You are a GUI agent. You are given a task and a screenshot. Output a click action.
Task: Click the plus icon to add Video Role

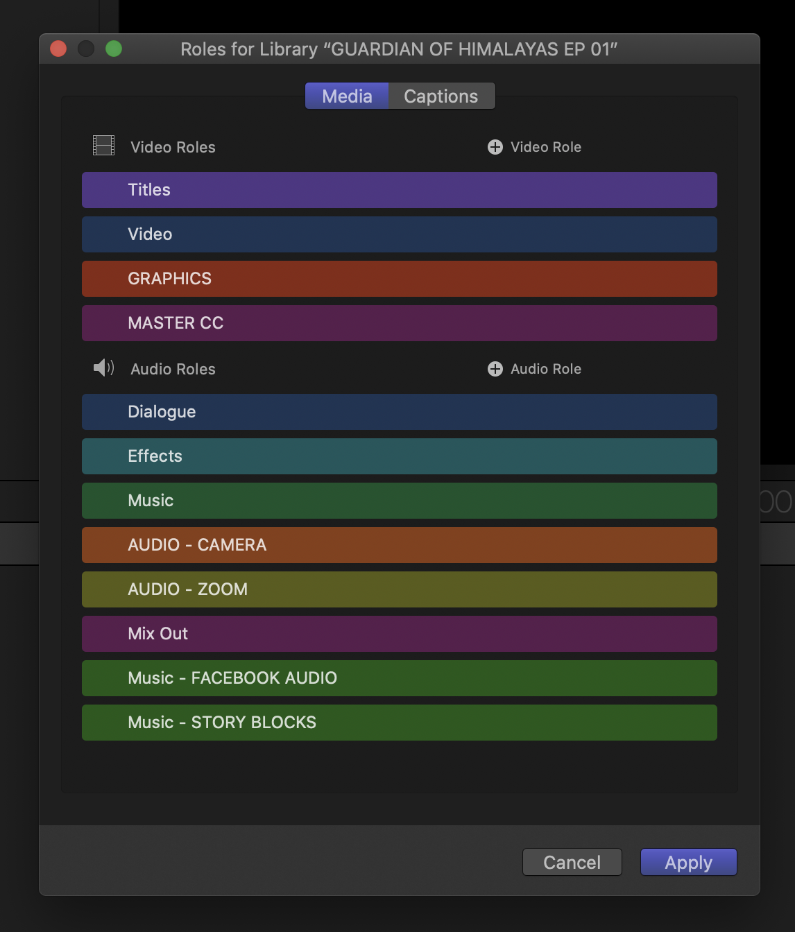495,147
